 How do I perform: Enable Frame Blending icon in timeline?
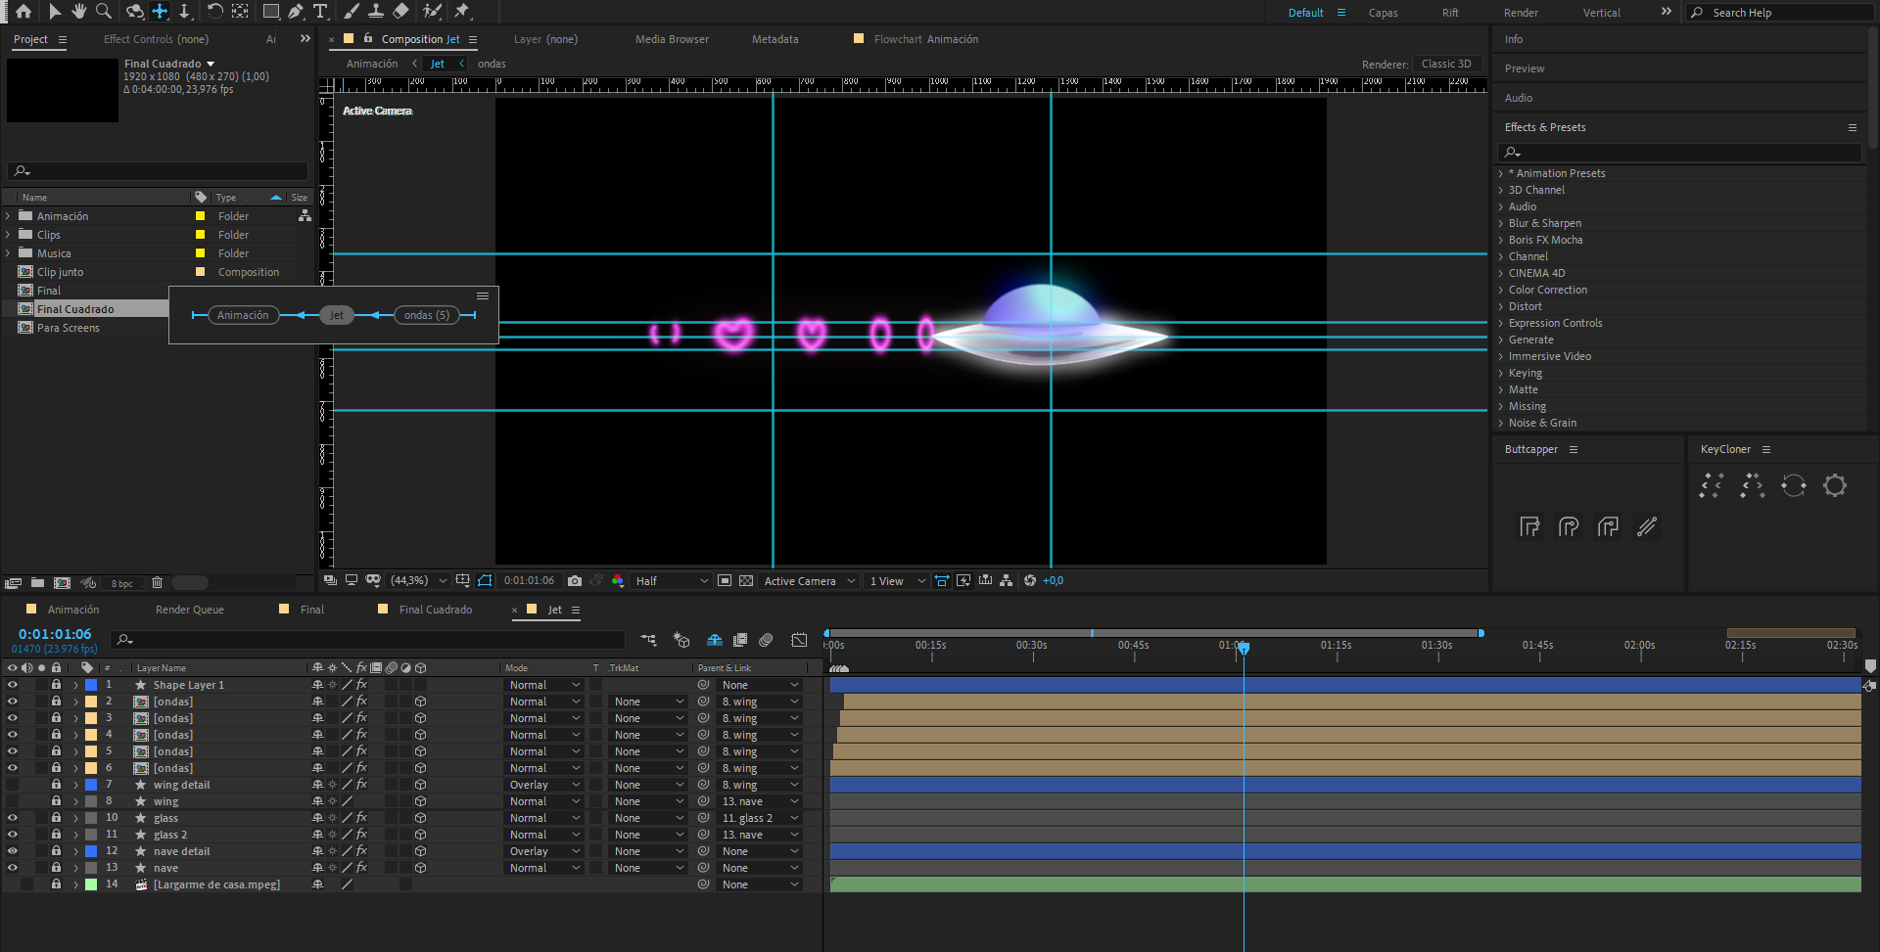(x=740, y=640)
